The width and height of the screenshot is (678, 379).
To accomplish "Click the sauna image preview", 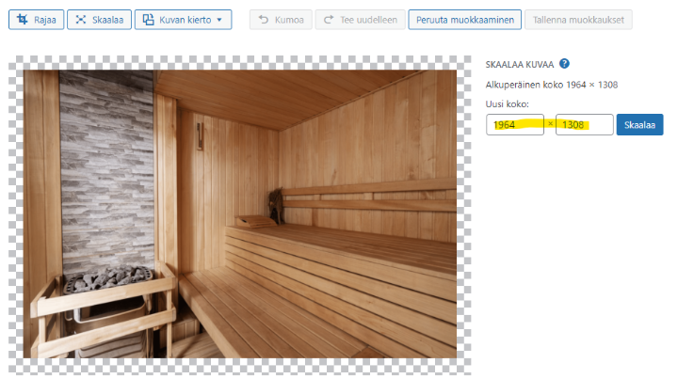I will coord(240,213).
